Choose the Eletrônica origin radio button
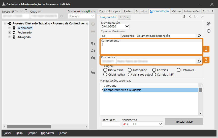 [179, 70]
